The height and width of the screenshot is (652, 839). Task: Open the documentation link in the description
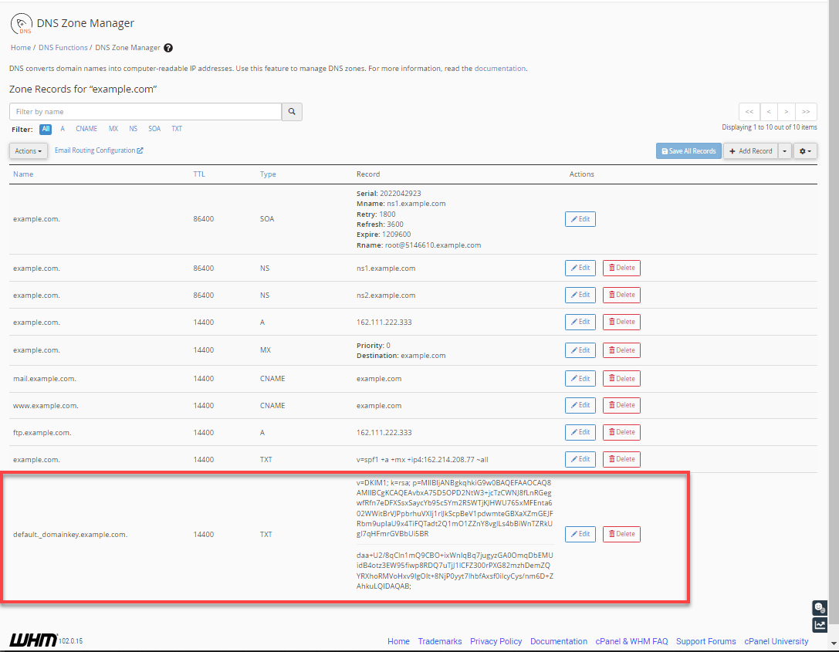click(x=501, y=68)
